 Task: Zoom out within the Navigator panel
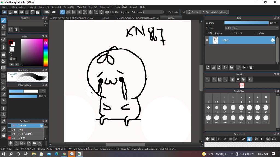[225, 79]
